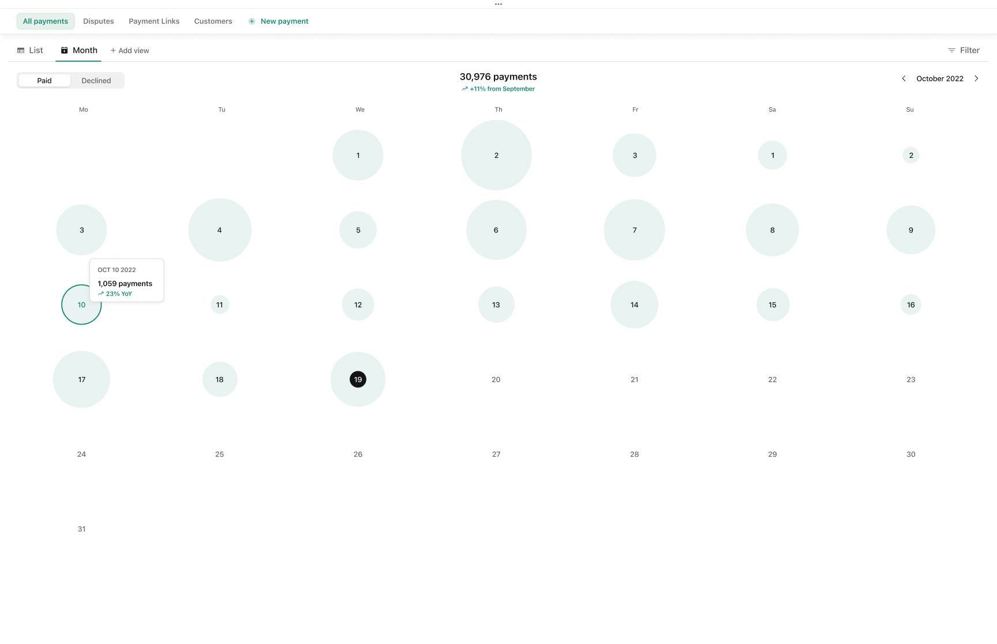Switch to the Paid toggle option

pos(44,81)
